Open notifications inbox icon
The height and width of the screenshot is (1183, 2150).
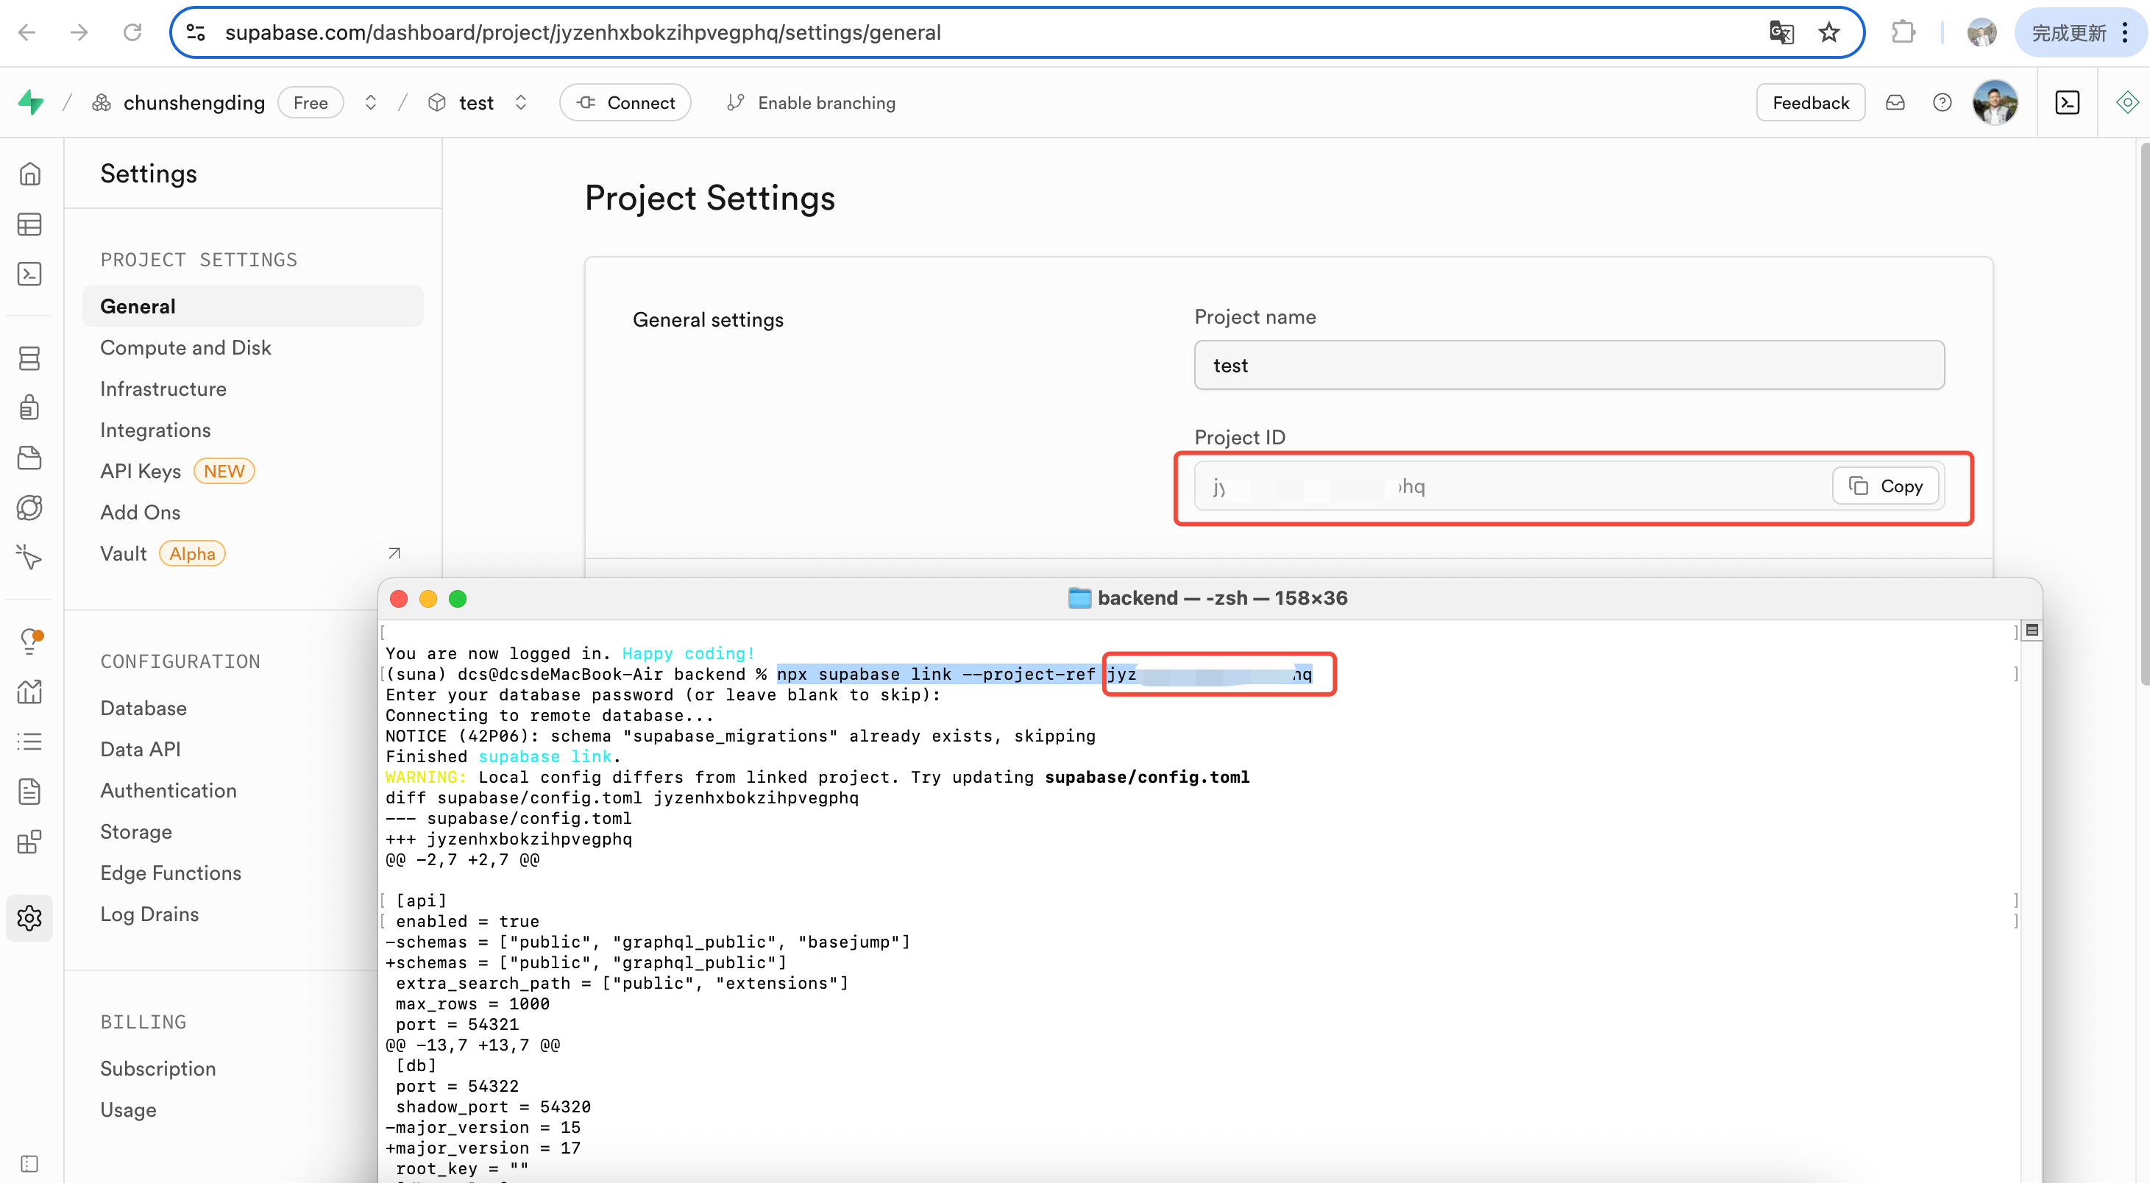point(1895,102)
